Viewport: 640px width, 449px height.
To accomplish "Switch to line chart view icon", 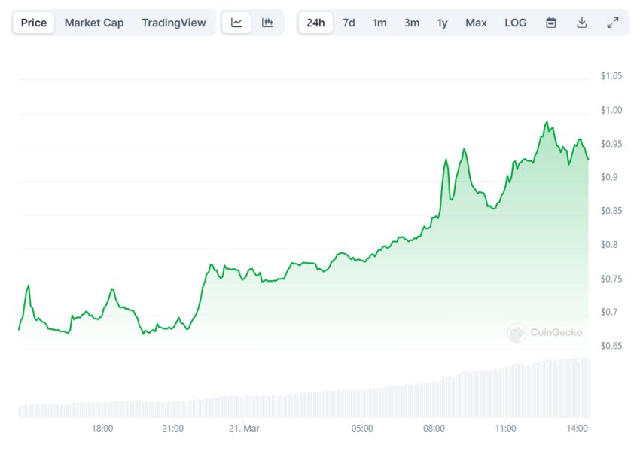I will pyautogui.click(x=236, y=23).
